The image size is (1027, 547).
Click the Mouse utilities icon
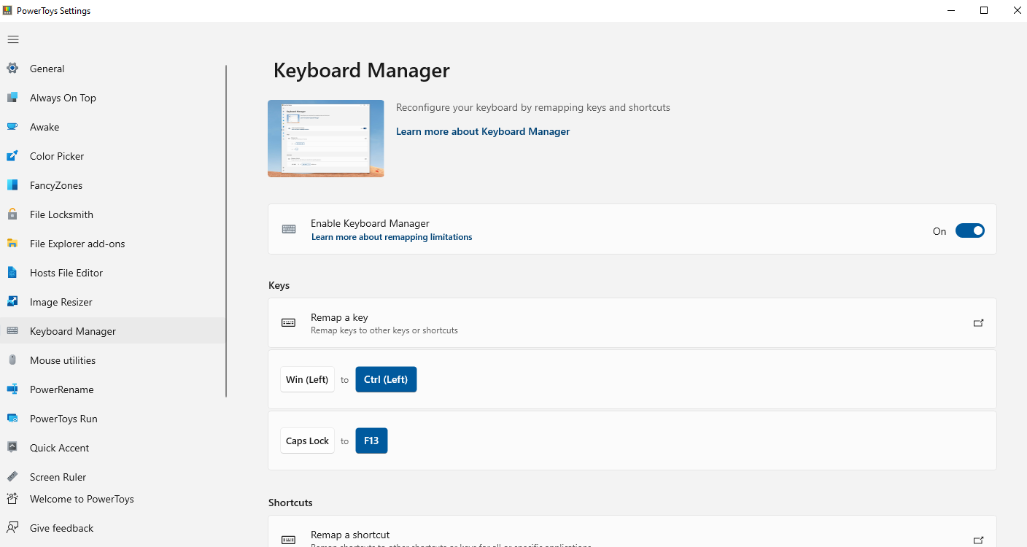(x=12, y=360)
